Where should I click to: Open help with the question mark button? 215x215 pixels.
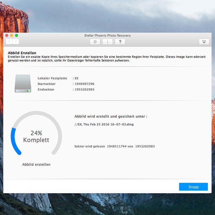click(x=120, y=42)
